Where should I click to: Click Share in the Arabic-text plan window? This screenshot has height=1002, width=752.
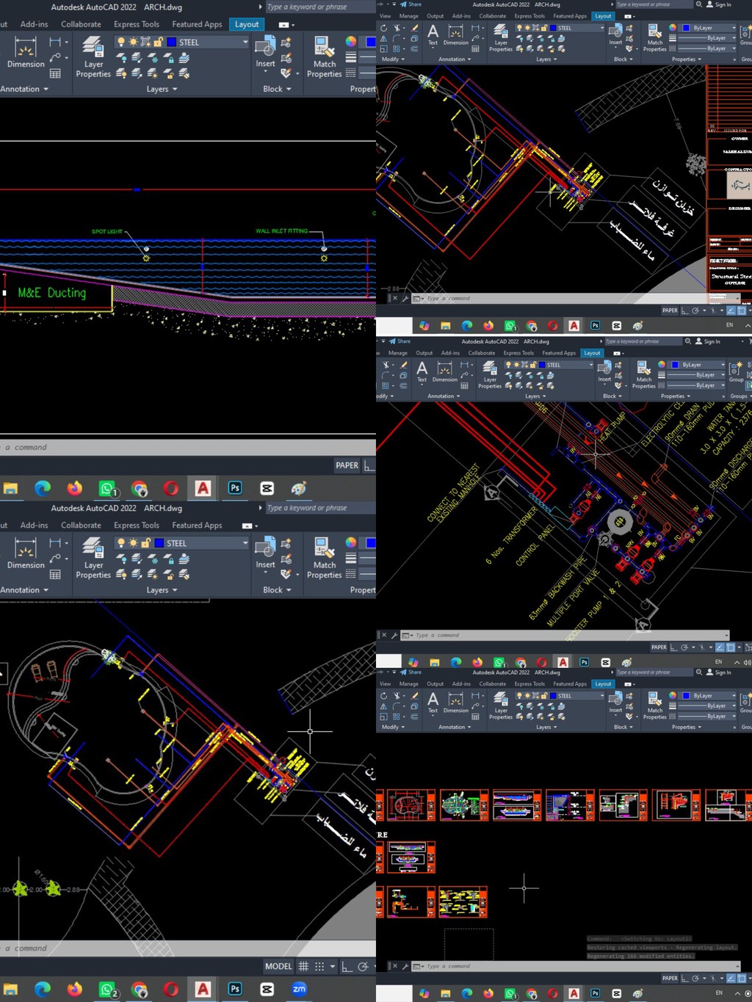click(x=411, y=4)
